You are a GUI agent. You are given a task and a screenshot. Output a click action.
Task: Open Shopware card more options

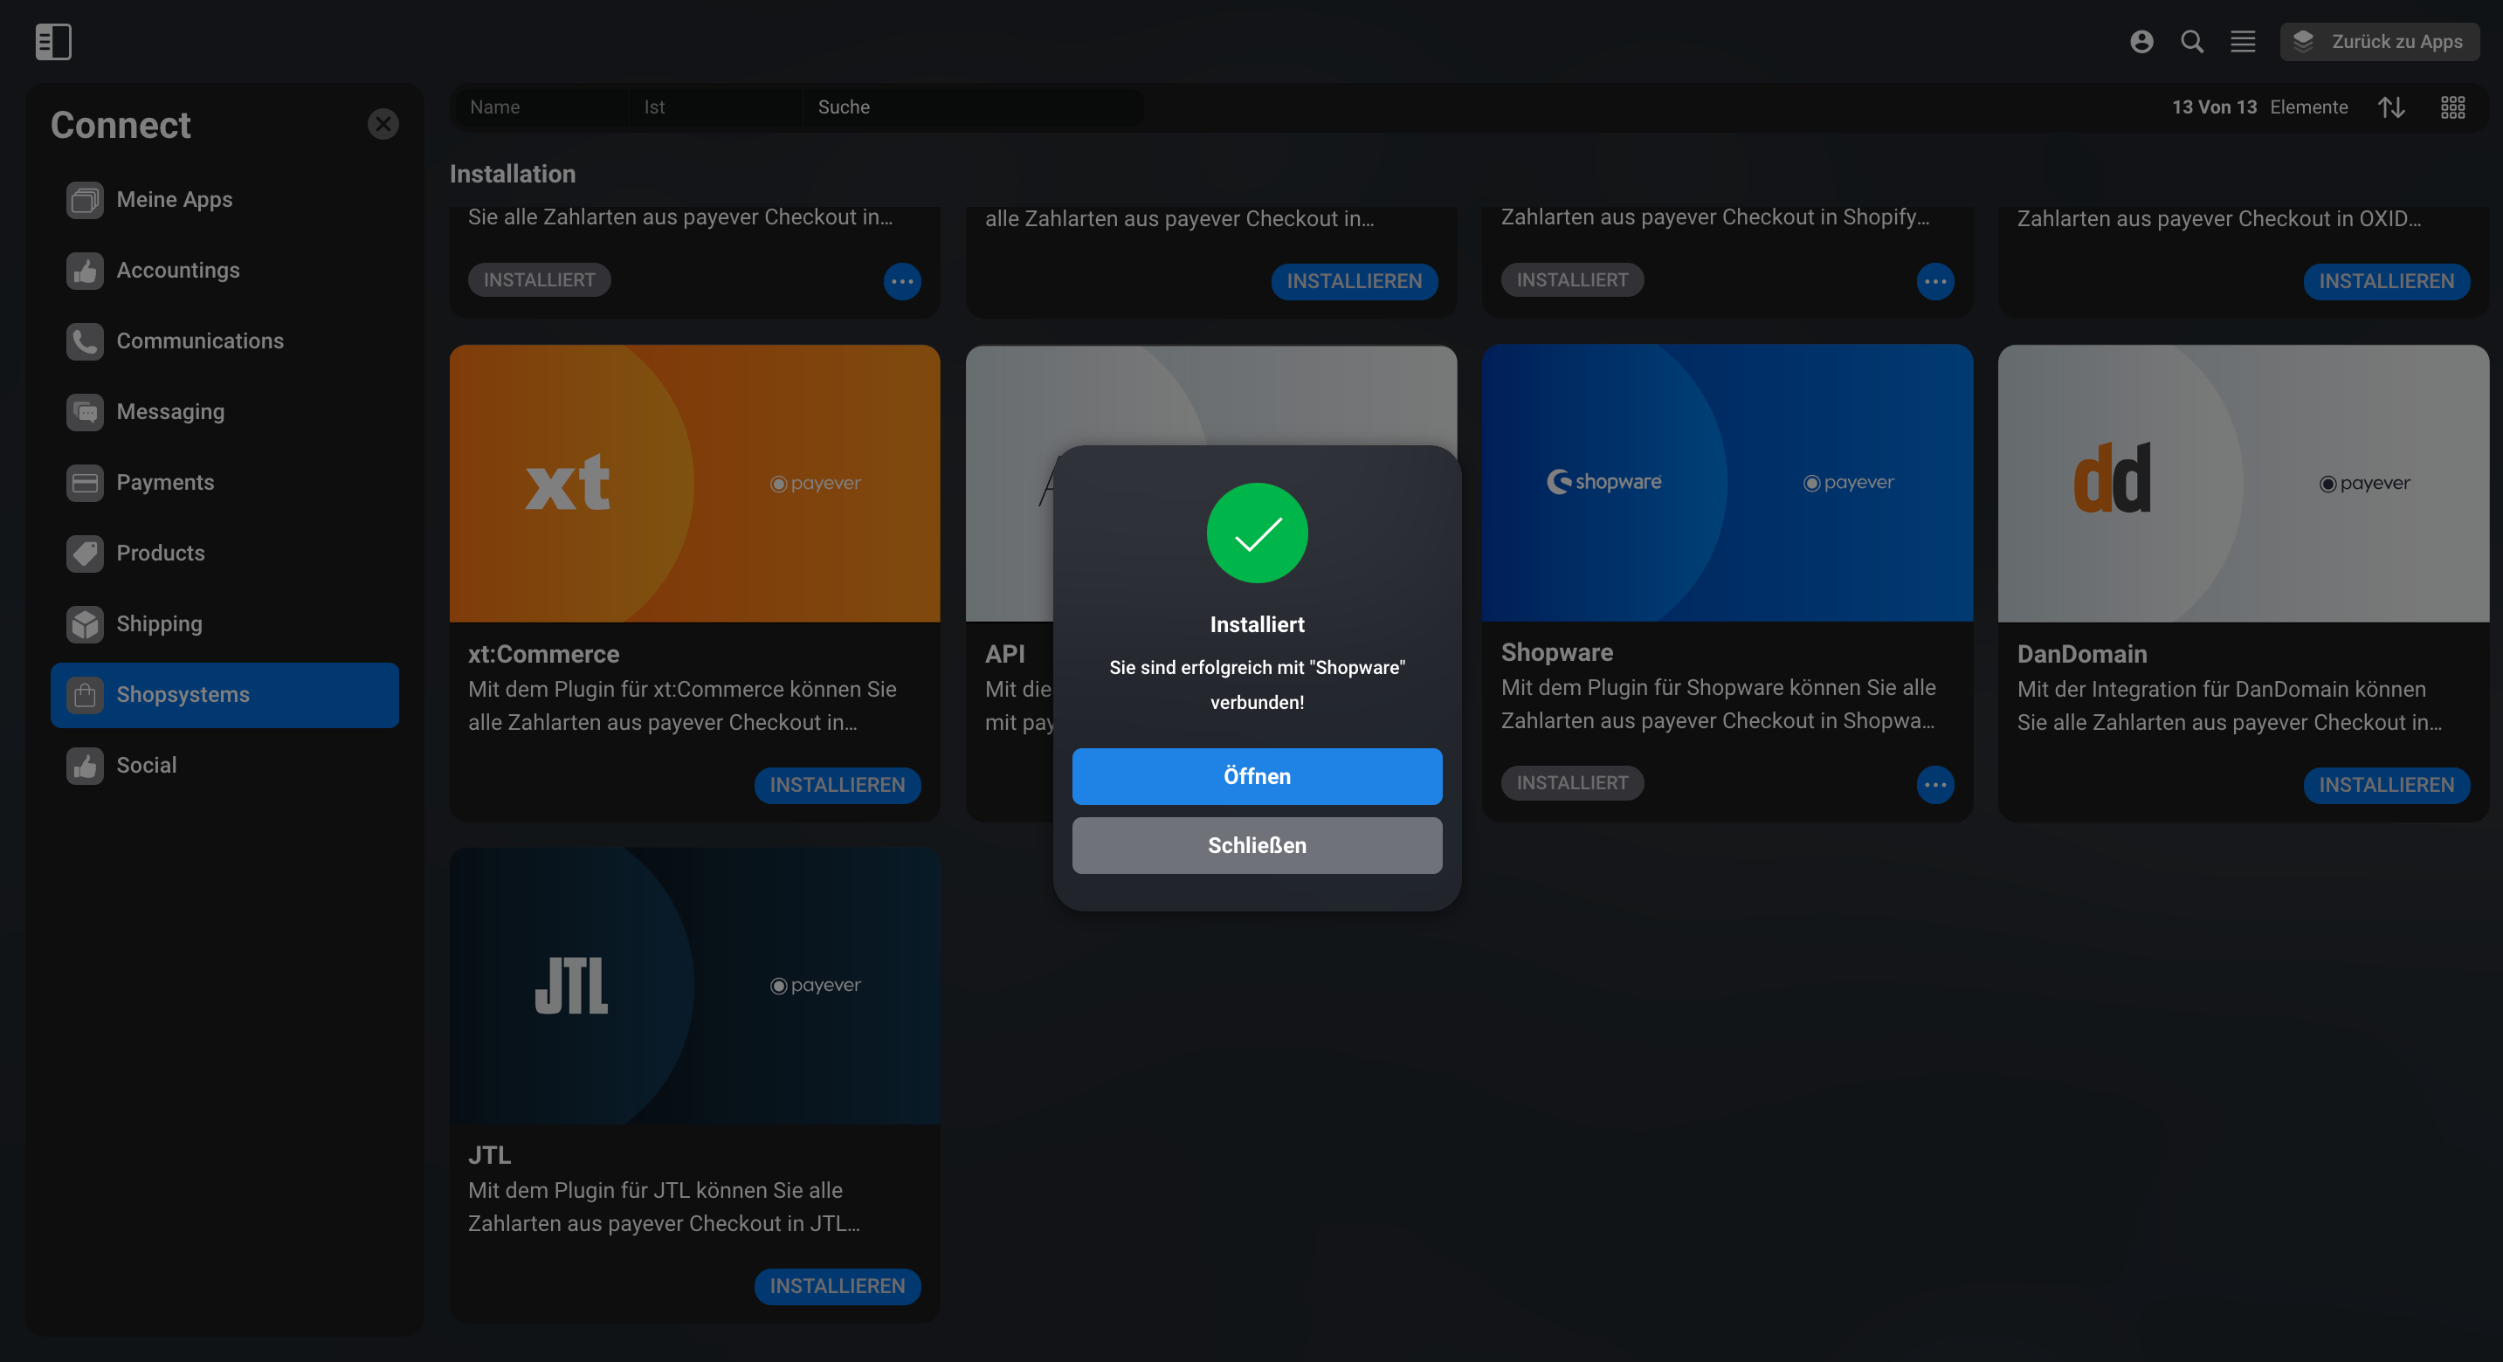point(1935,785)
